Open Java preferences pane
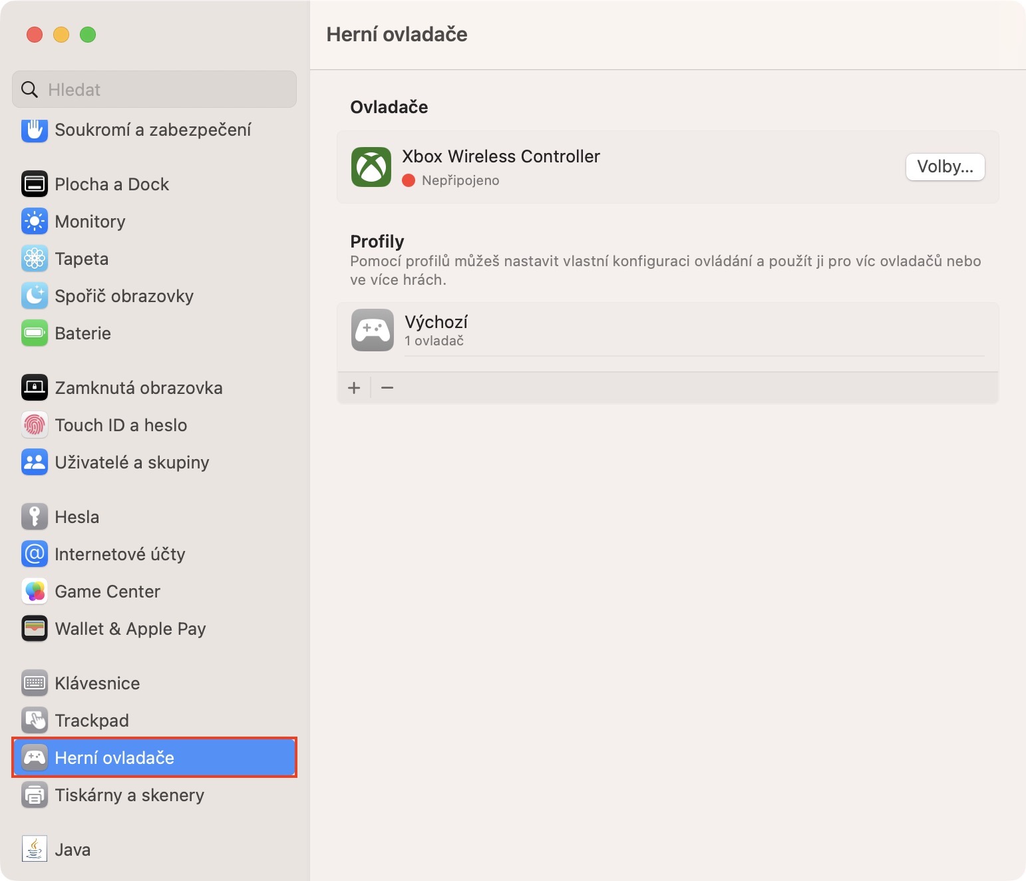 [x=72, y=850]
